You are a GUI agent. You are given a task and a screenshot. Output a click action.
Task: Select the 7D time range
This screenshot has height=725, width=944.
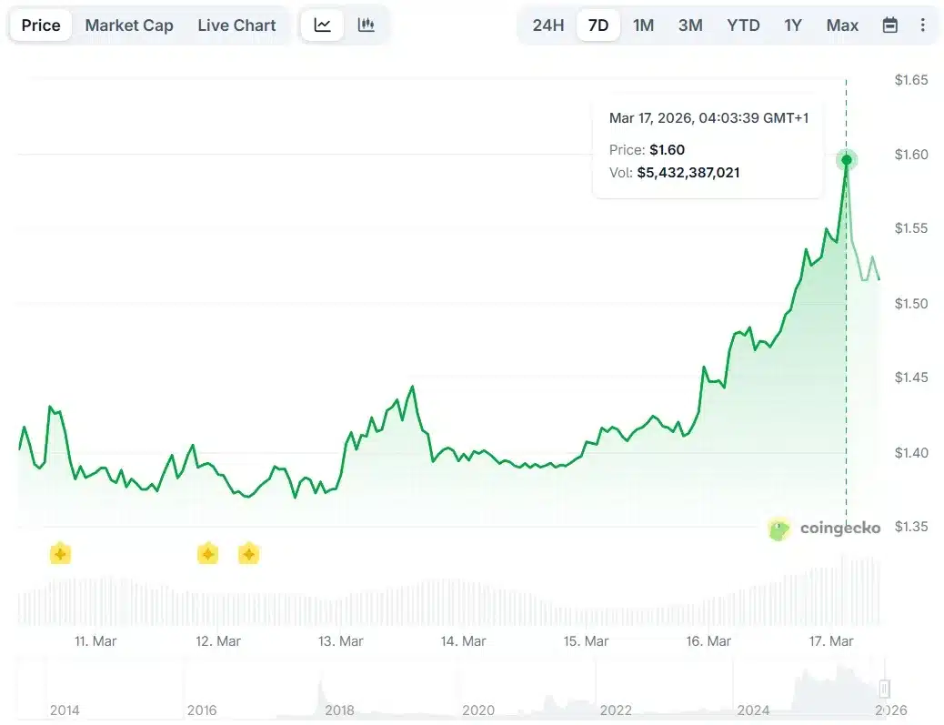[x=598, y=25]
